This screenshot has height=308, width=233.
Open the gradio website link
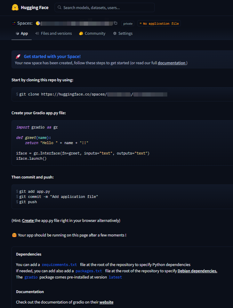(106, 302)
